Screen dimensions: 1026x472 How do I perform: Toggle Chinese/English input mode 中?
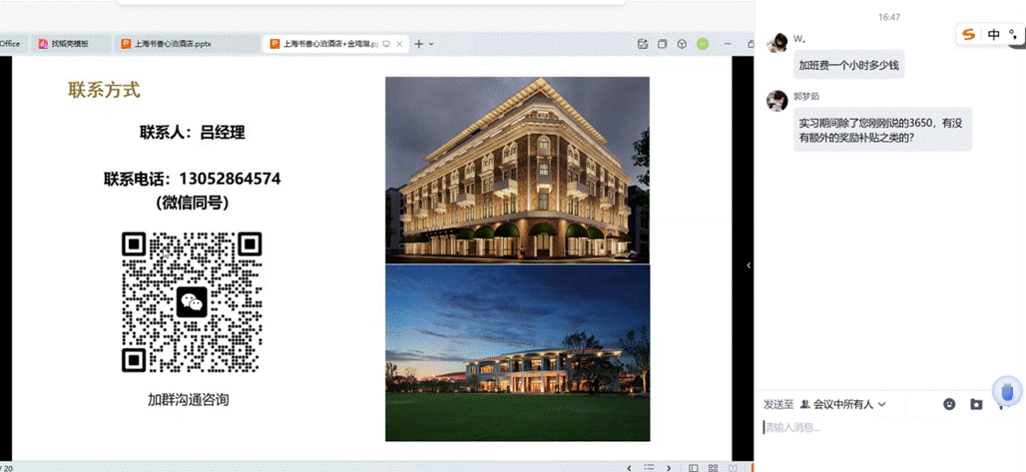pos(994,35)
